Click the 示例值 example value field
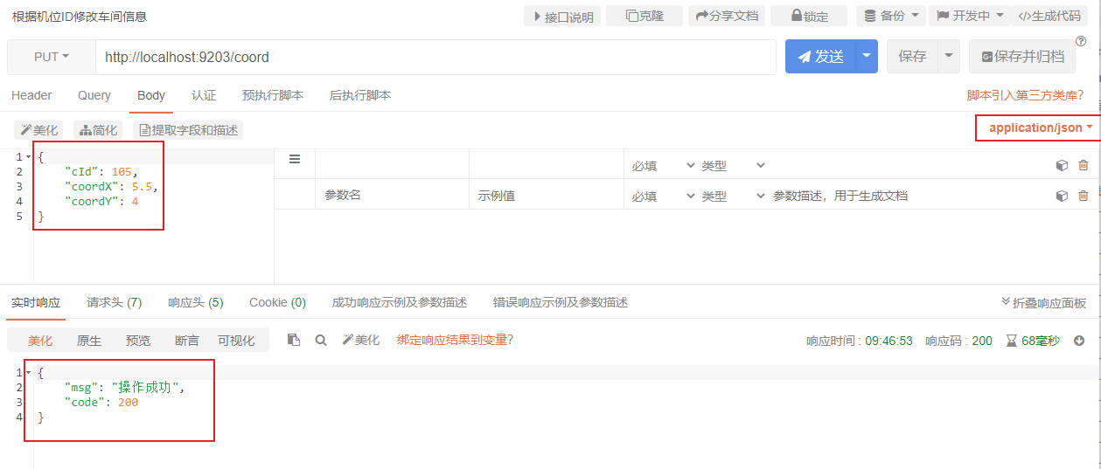 click(x=546, y=196)
